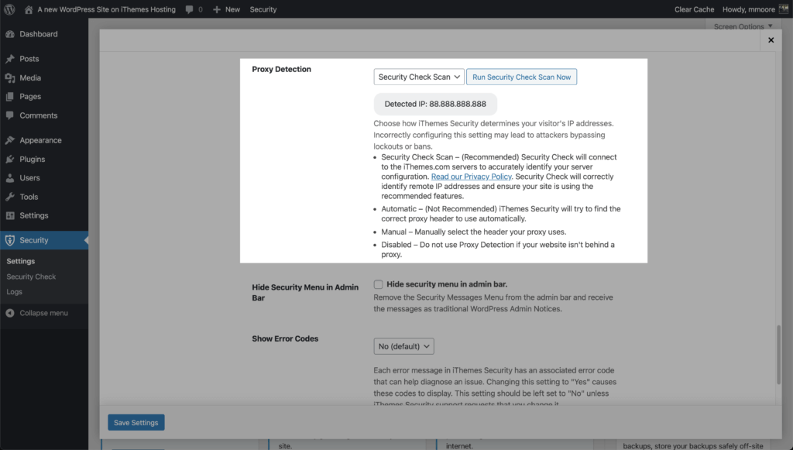Click Clear Cache in the admin bar
The image size is (793, 450).
click(x=695, y=9)
